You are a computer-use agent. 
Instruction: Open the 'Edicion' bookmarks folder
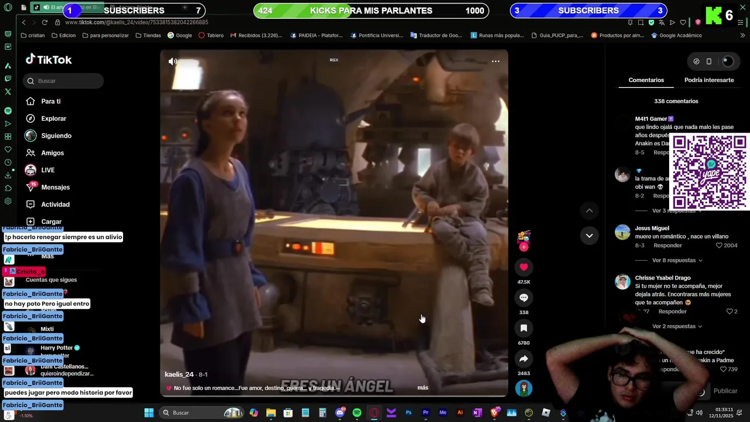click(63, 35)
